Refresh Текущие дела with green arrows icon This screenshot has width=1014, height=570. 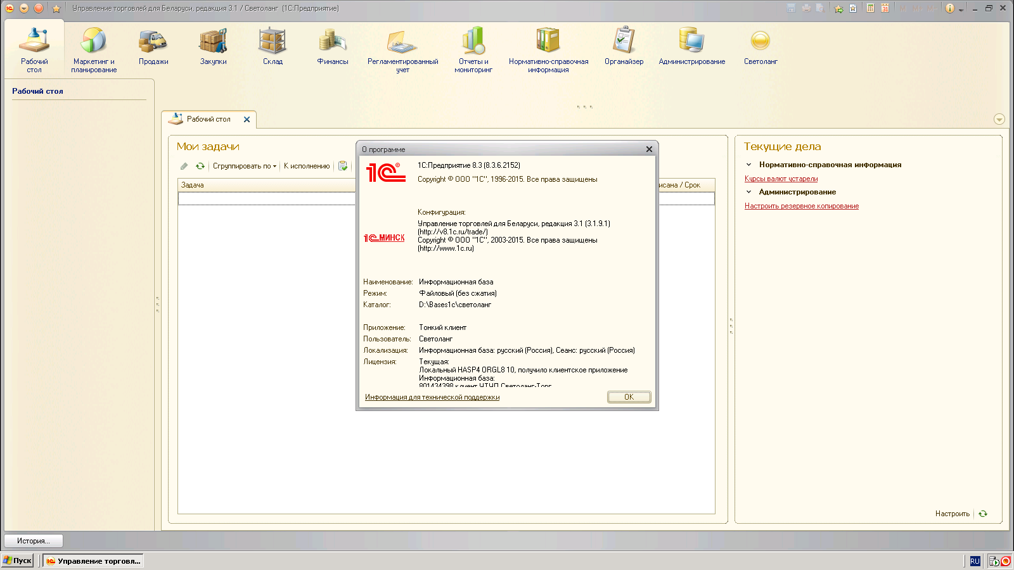click(983, 514)
